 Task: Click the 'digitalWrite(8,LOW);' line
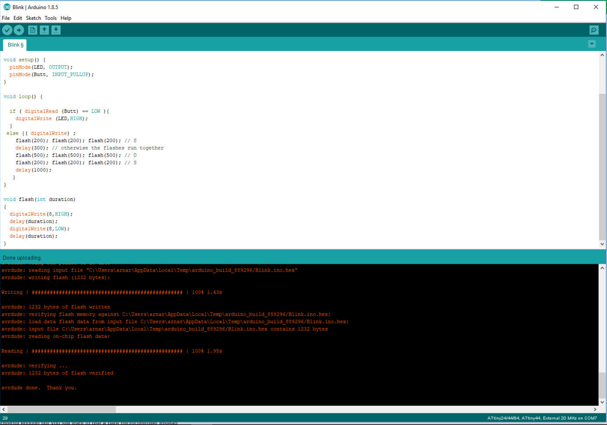pos(40,229)
